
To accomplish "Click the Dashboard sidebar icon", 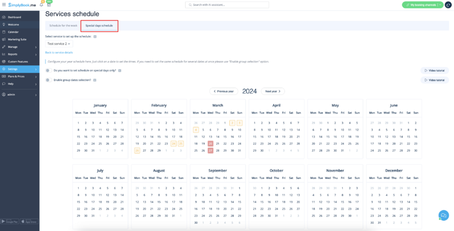I will pyautogui.click(x=4, y=17).
